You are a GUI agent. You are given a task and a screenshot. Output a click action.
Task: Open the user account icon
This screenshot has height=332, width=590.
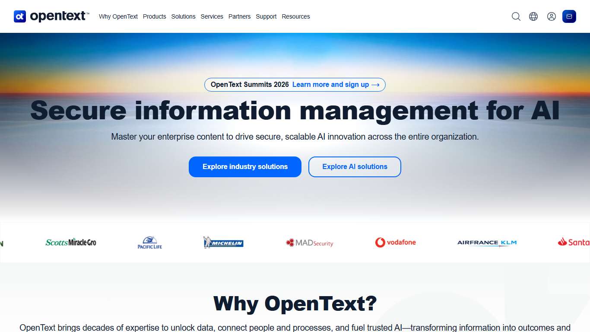point(551,16)
